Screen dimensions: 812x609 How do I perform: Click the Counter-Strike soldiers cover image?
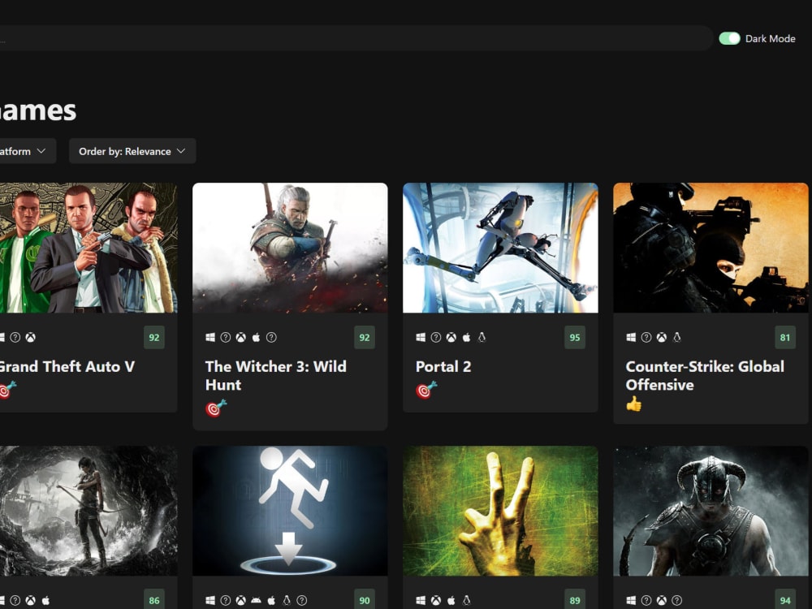pos(710,248)
